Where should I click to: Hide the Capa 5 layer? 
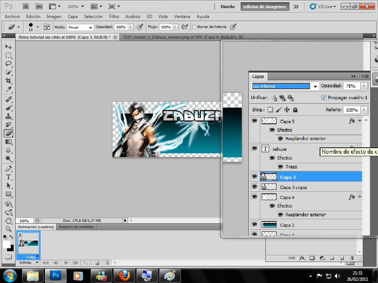pos(255,120)
